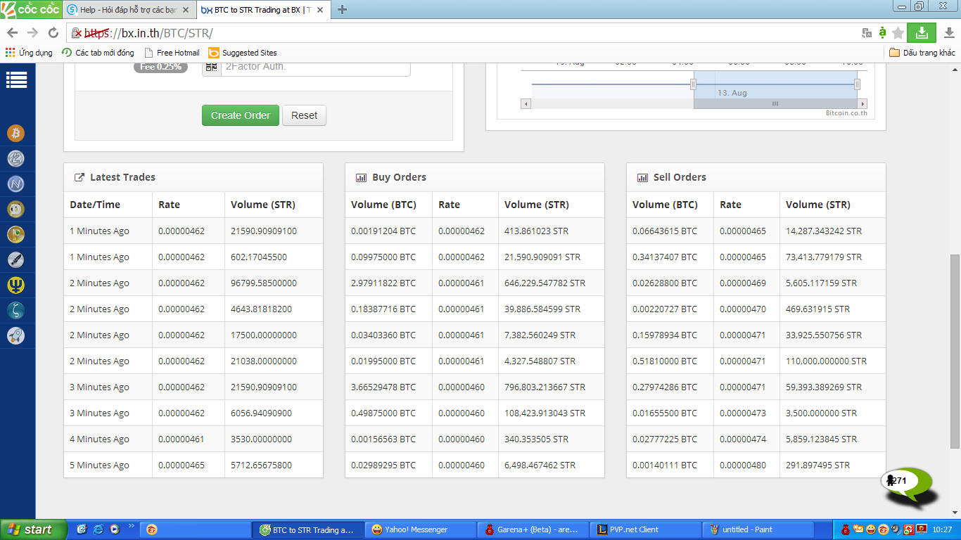This screenshot has width=961, height=540.
Task: Select the Litecoin coin icon
Action: click(x=15, y=159)
